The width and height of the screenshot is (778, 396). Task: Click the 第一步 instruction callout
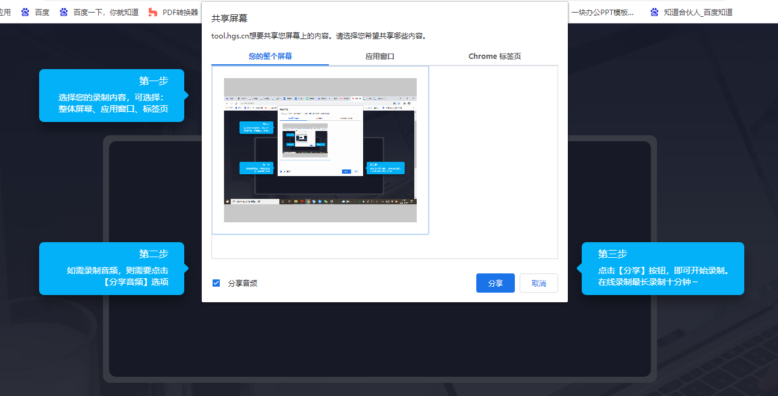point(112,96)
